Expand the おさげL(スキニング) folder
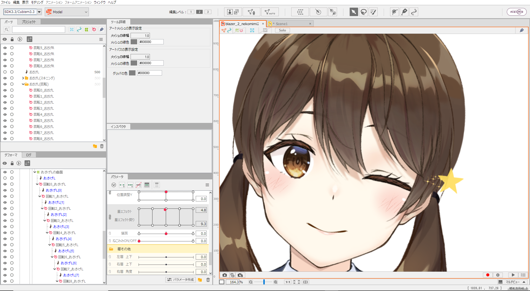This screenshot has height=291, width=530. pyautogui.click(x=23, y=78)
